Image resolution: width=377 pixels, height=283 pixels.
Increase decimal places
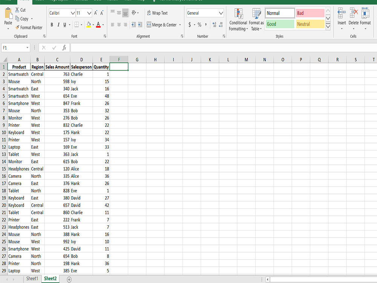(x=214, y=25)
